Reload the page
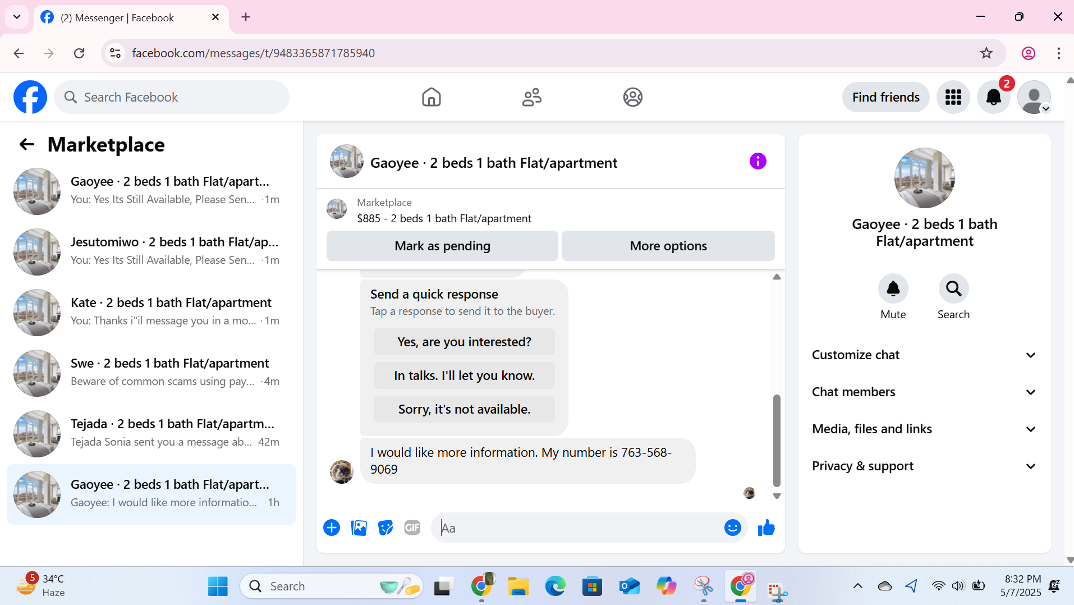The image size is (1074, 605). (x=79, y=53)
